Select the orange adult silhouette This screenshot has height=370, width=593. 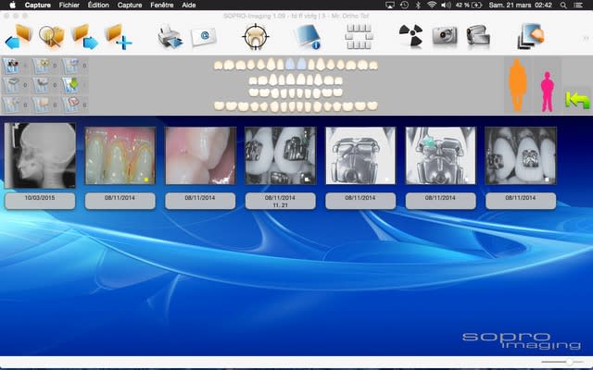pyautogui.click(x=517, y=85)
